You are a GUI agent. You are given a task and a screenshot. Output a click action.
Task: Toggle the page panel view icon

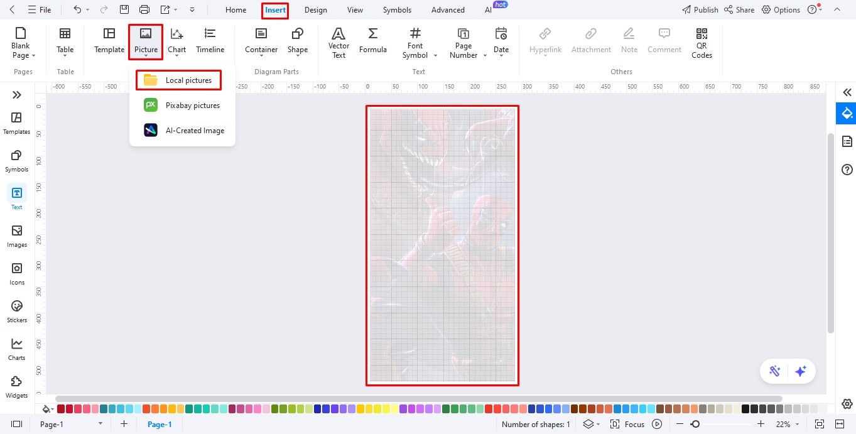tap(17, 425)
